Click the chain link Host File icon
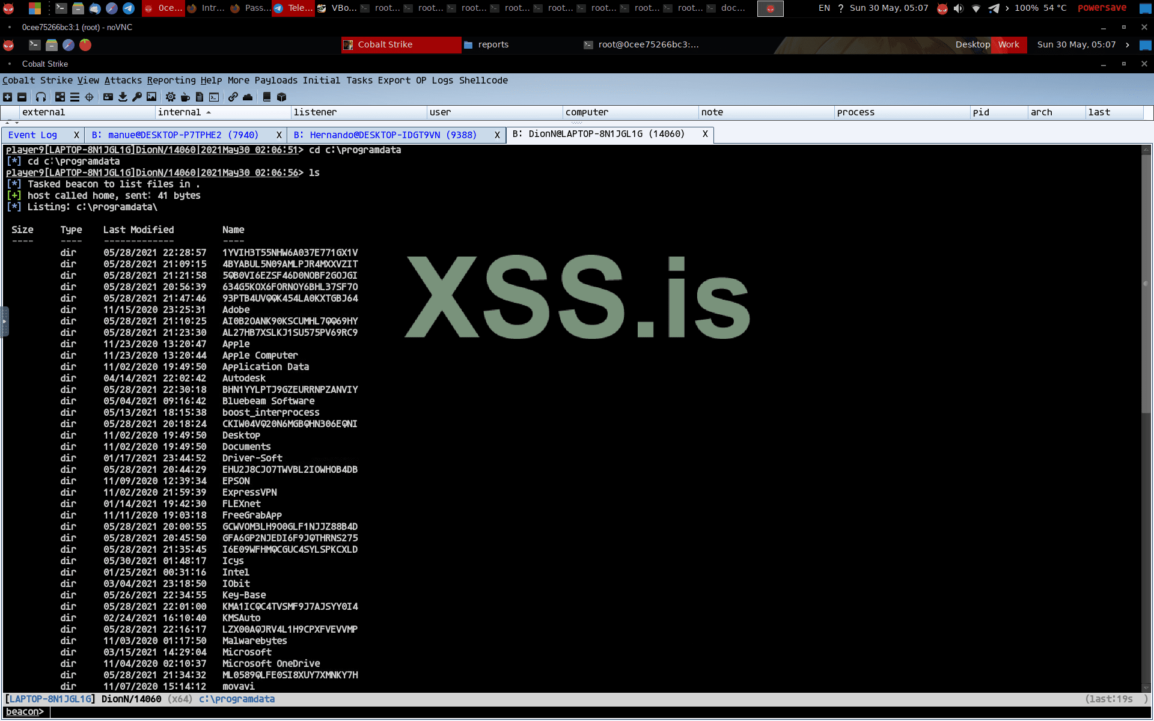Screen dimensions: 1154x721 click(233, 97)
